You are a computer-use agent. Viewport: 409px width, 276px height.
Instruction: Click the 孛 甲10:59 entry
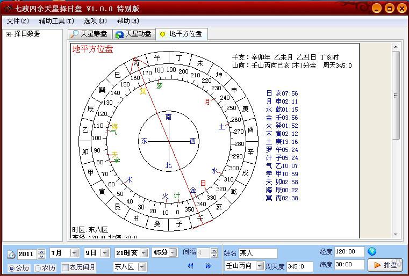(x=282, y=174)
